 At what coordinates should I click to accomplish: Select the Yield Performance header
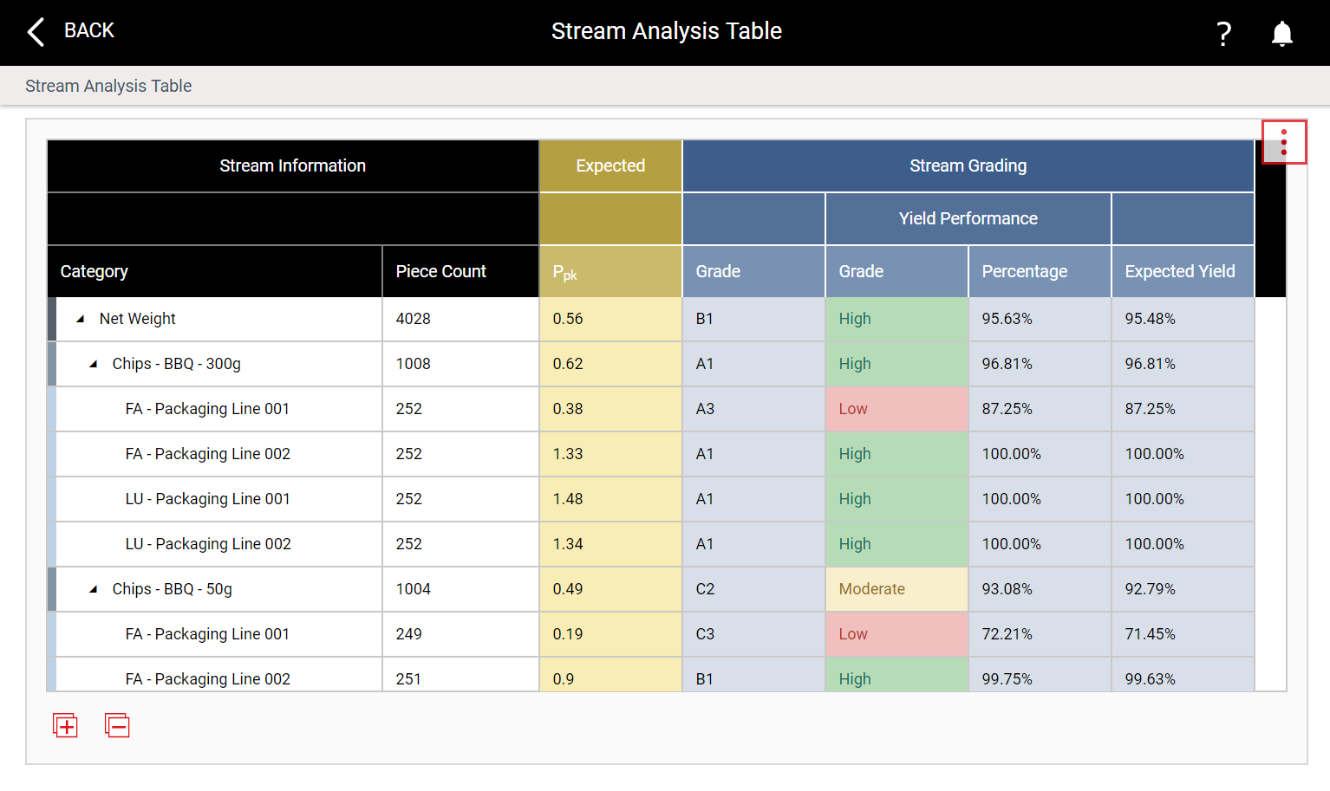[x=968, y=218]
